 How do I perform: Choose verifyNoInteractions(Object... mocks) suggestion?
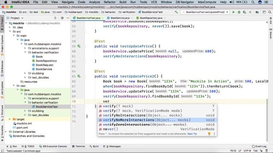click(157, 115)
